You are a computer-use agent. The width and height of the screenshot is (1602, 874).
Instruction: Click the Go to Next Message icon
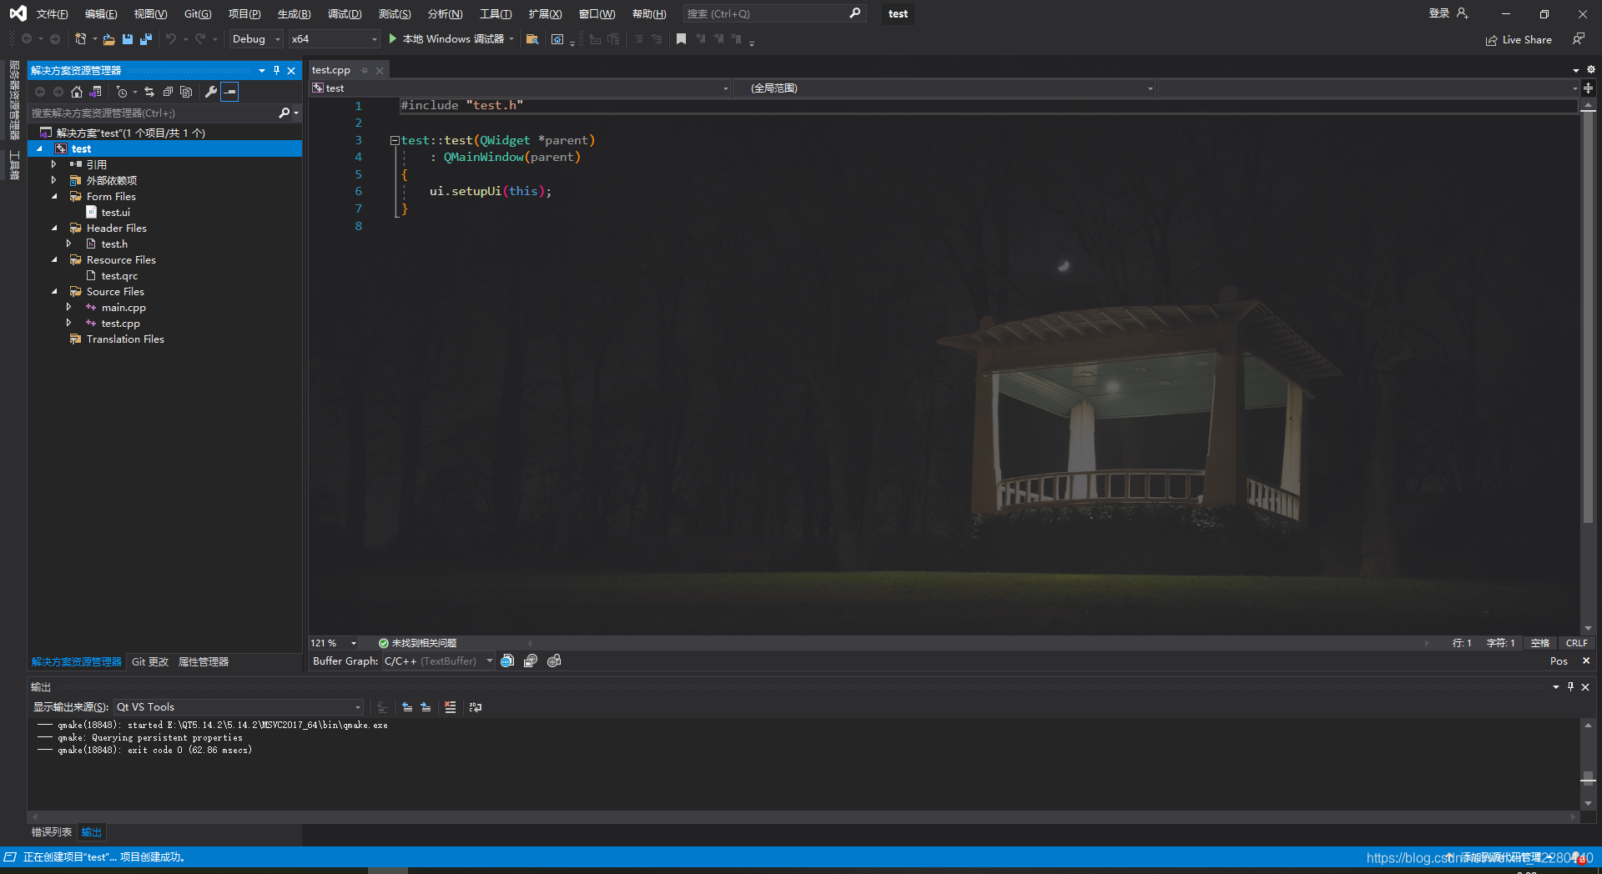point(426,707)
